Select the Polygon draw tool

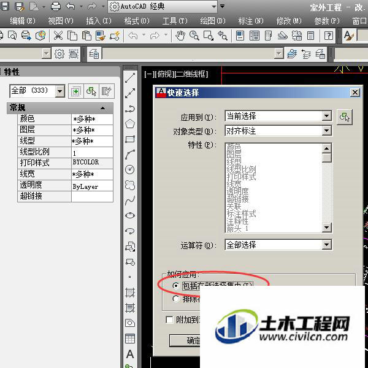click(130, 124)
